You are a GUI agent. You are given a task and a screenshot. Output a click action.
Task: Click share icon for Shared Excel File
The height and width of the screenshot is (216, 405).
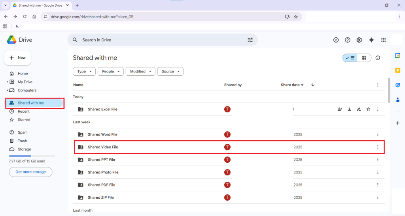pyautogui.click(x=340, y=109)
